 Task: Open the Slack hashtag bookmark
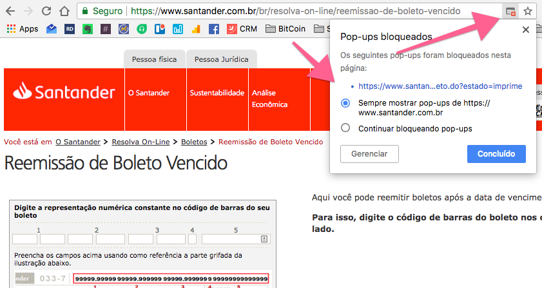106,29
